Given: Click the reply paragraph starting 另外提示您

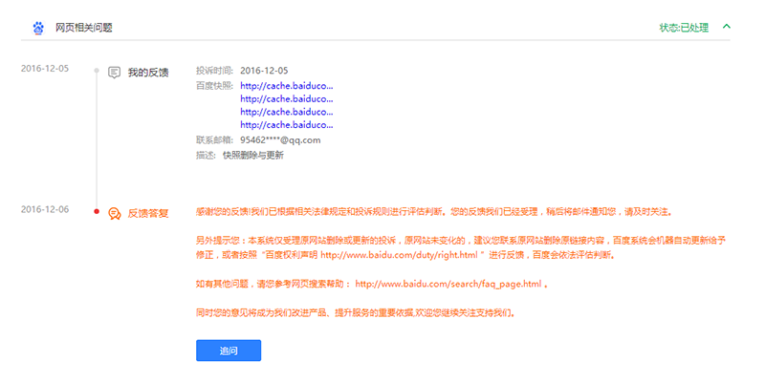Looking at the screenshot, I should click(461, 247).
